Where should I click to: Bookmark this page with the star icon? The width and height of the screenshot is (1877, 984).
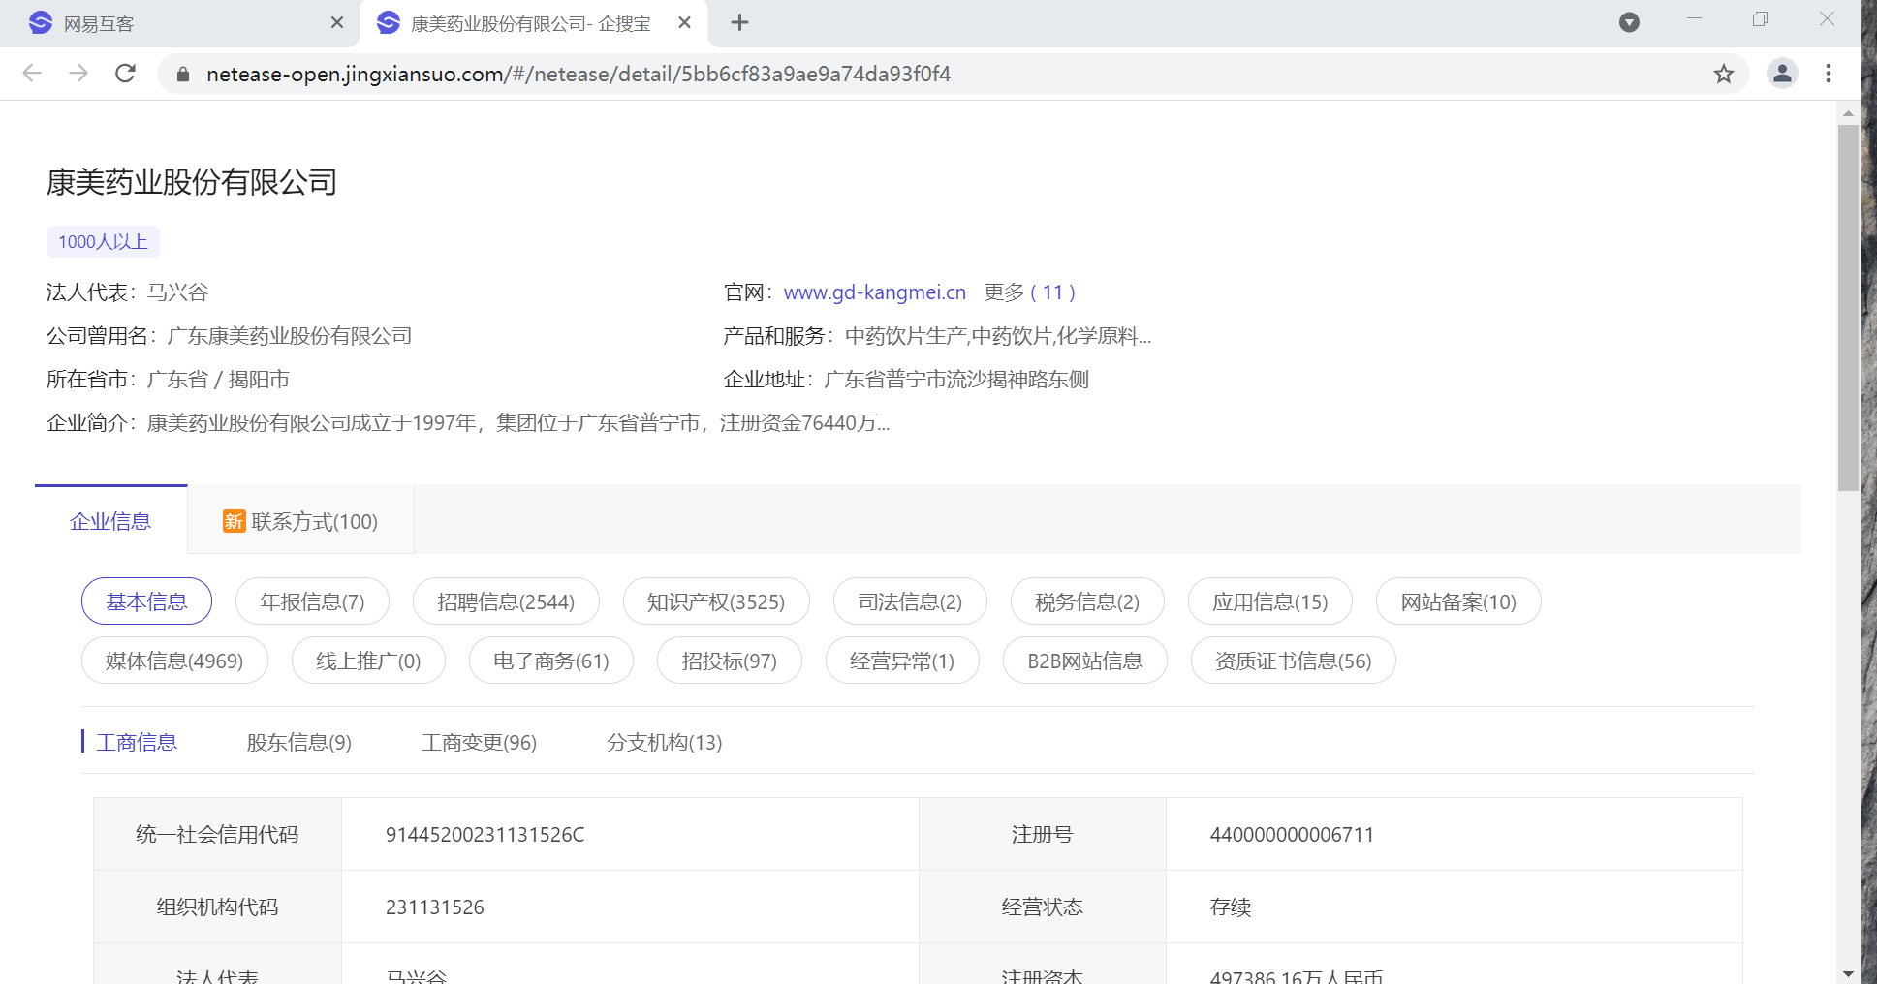1723,74
